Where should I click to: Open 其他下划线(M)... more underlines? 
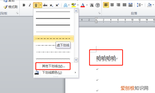[53, 66]
